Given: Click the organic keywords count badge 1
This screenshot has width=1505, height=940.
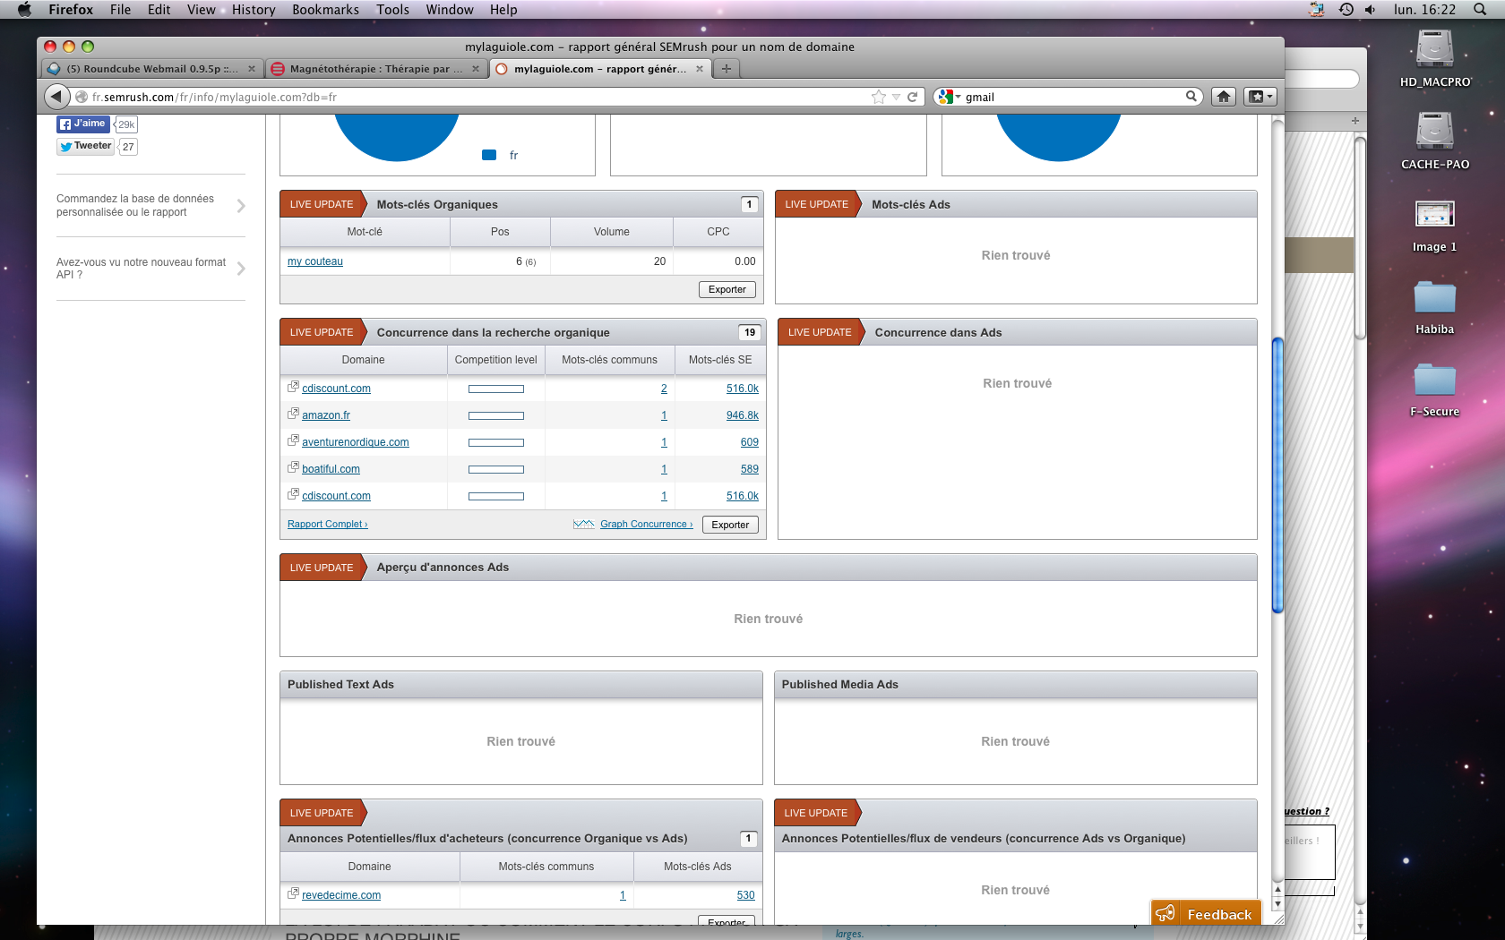Looking at the screenshot, I should click(750, 204).
